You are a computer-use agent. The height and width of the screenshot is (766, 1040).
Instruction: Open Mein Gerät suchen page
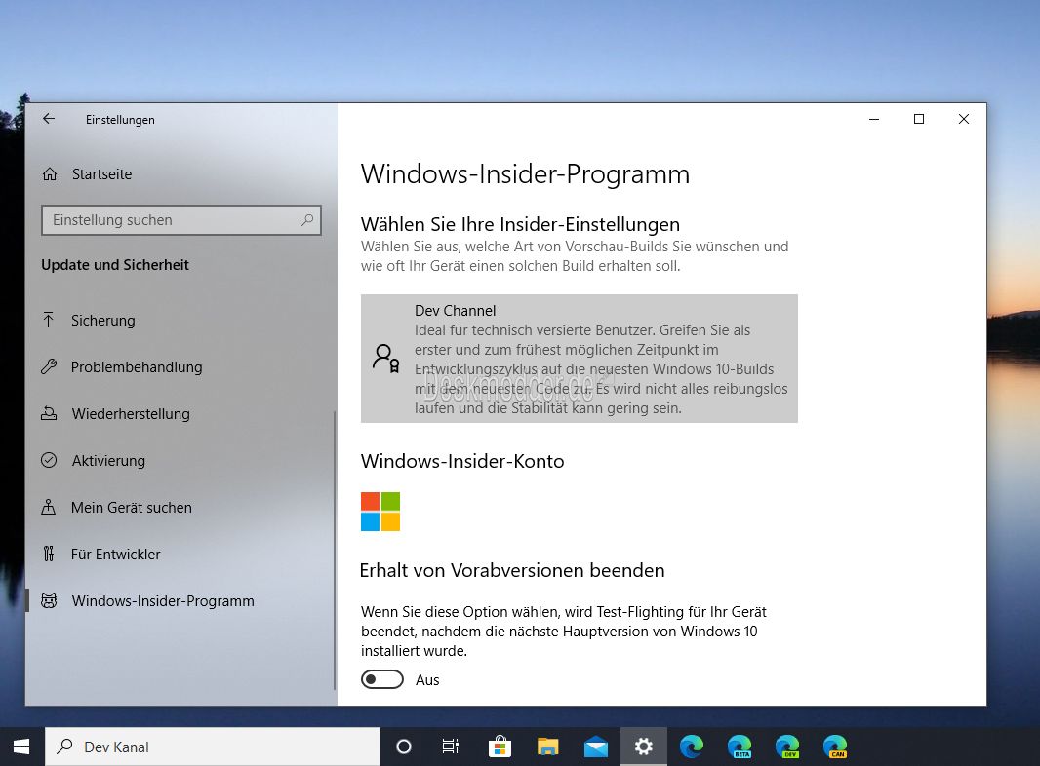[180, 507]
